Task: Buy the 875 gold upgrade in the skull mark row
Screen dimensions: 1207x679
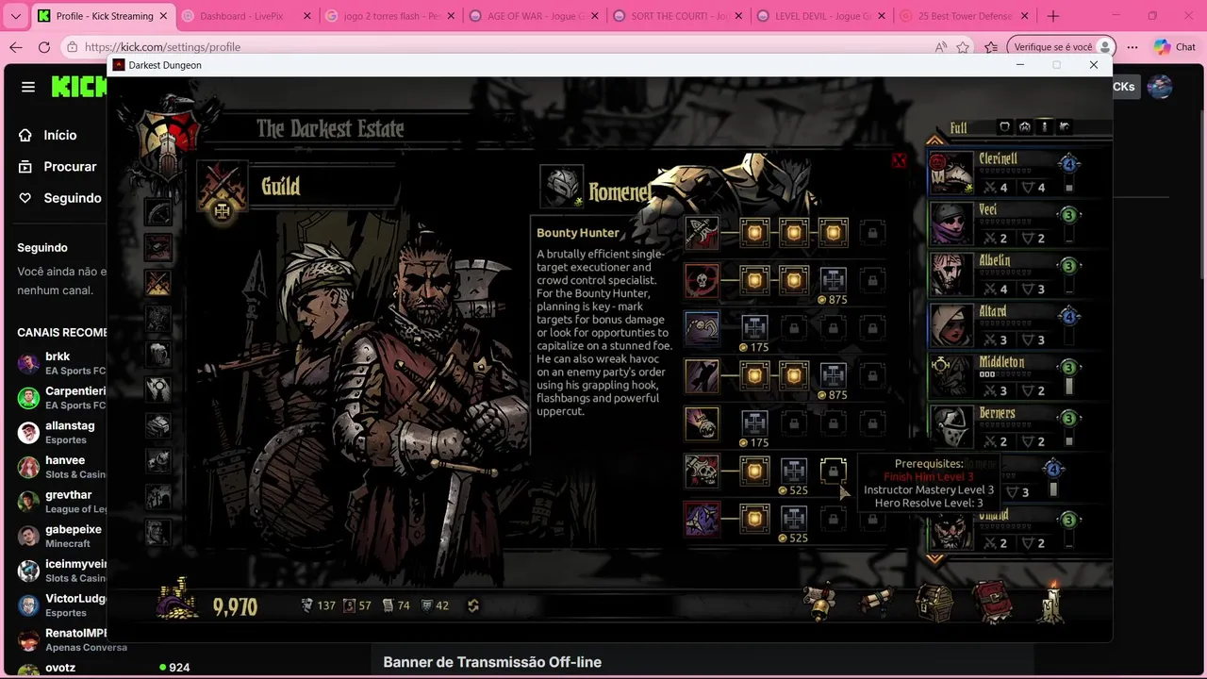Action: (833, 281)
